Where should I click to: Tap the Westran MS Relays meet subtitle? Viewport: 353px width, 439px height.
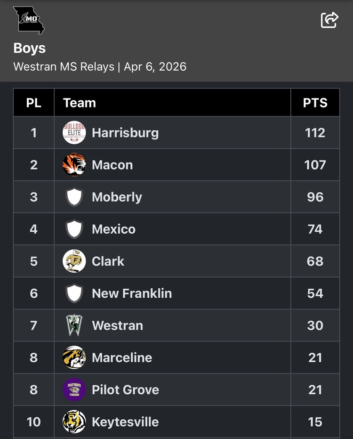100,66
